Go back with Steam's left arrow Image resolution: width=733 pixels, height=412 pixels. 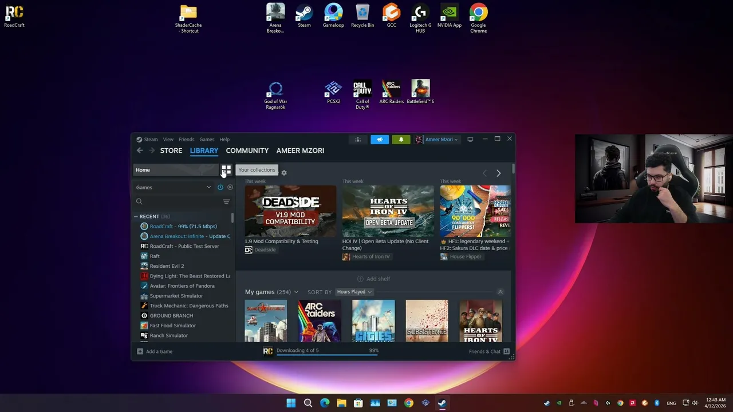click(140, 150)
